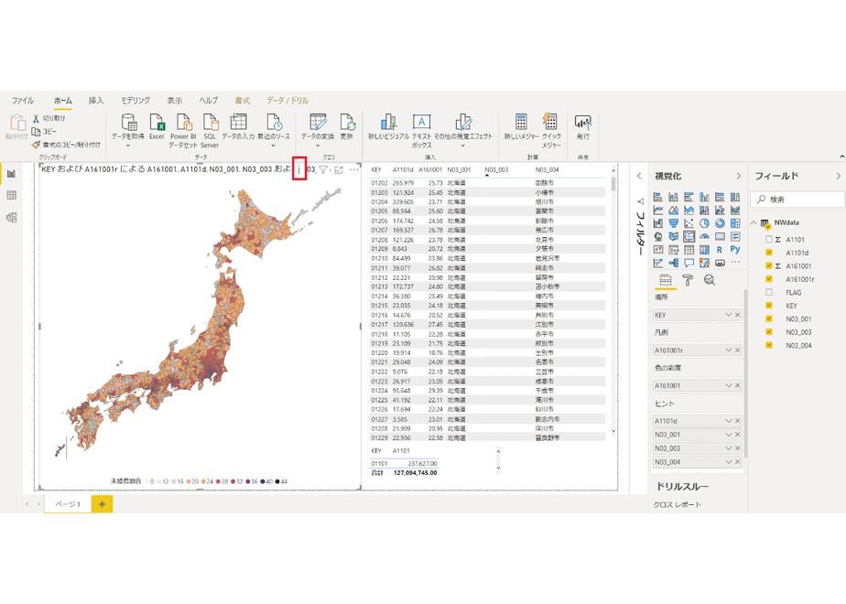Collapse the フィールド pane with chevron
Viewport: 846px width, 604px height.
(838, 176)
